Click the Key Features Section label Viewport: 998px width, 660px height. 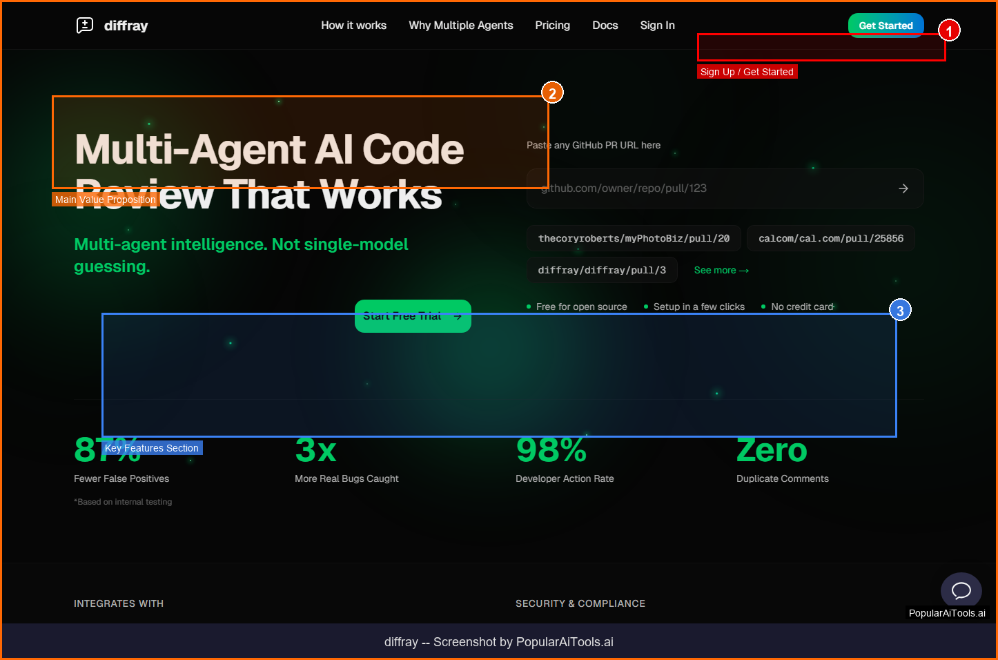coord(152,448)
